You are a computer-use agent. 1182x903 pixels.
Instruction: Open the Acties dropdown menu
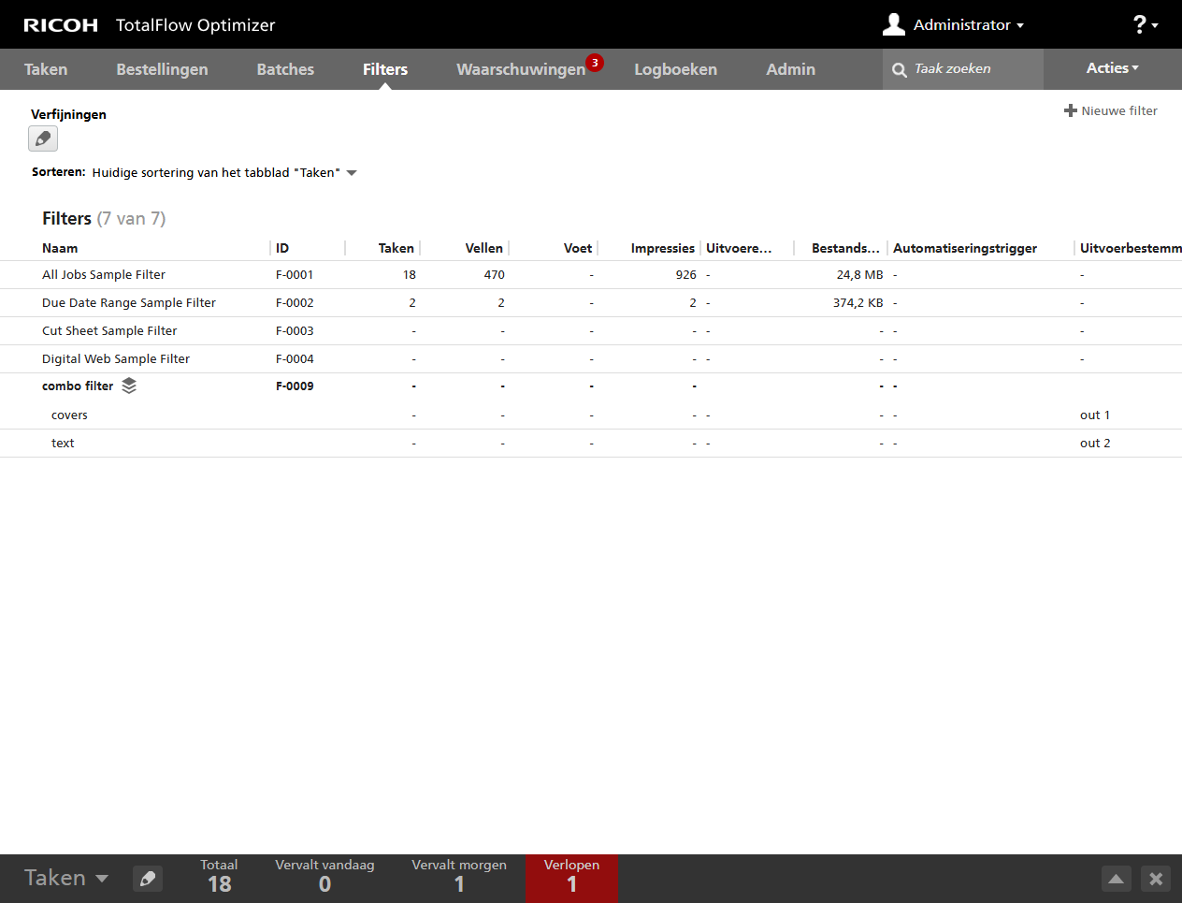click(x=1112, y=68)
